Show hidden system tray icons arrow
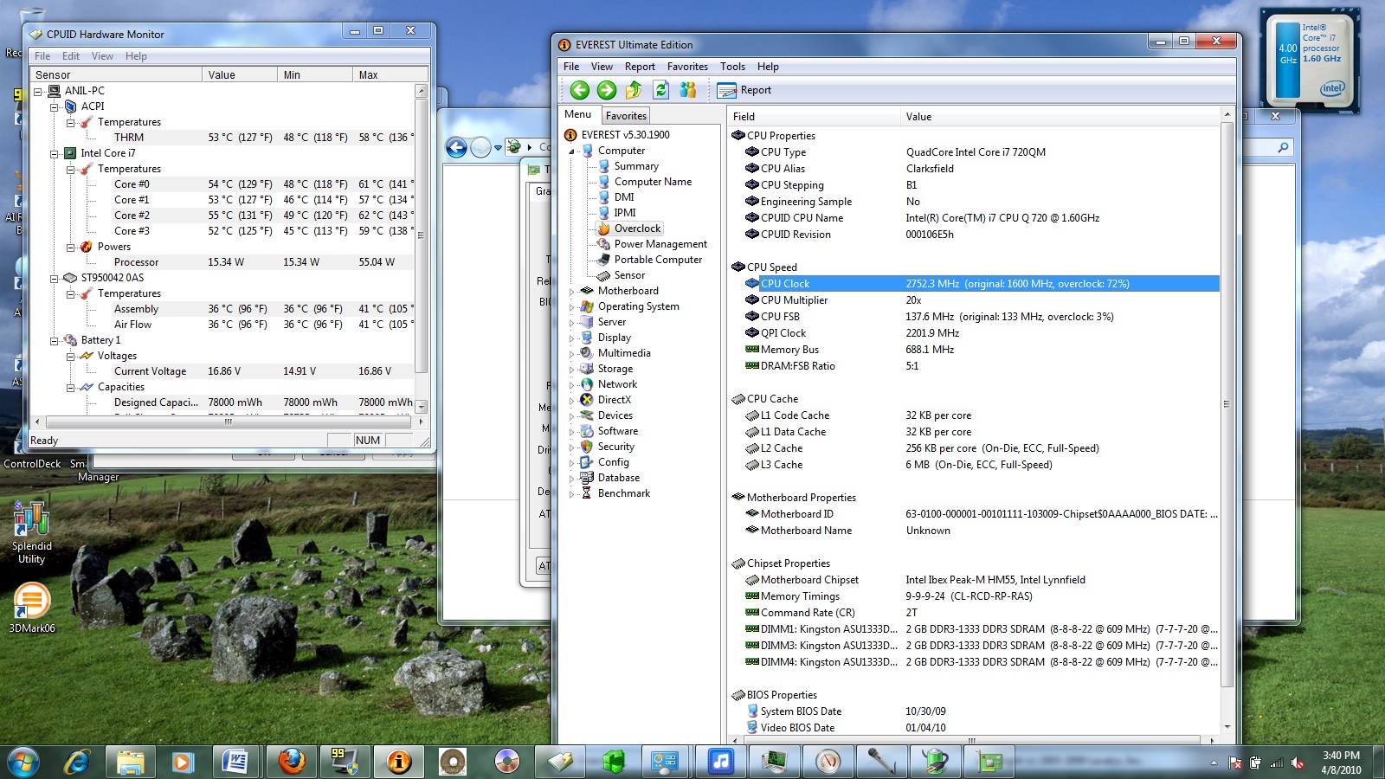Viewport: 1385px width, 779px height. [x=1214, y=763]
